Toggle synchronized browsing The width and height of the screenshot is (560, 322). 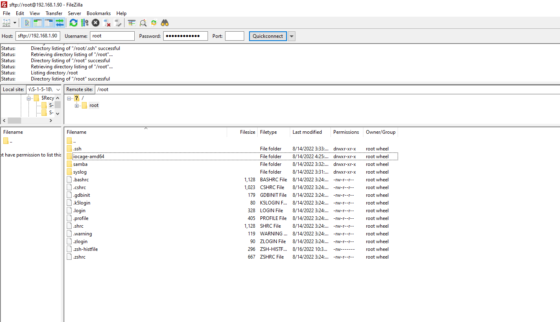(x=154, y=23)
